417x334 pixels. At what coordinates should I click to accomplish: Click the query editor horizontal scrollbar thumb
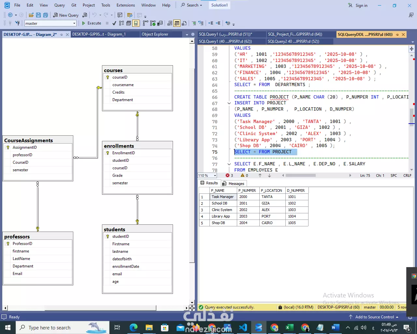point(301,175)
